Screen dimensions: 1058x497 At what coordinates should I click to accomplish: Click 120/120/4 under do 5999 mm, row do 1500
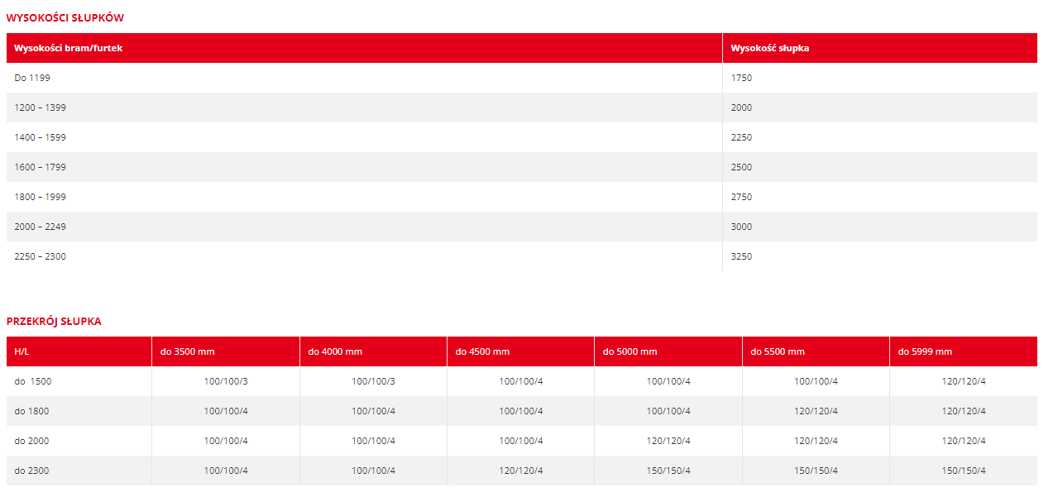pyautogui.click(x=964, y=381)
